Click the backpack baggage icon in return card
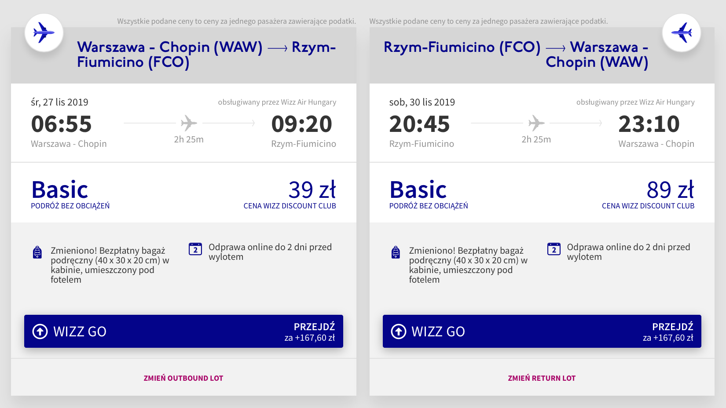 (396, 252)
